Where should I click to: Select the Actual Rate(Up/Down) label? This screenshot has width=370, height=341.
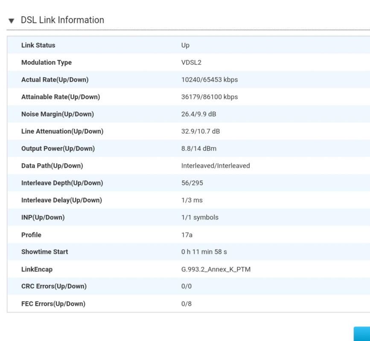(x=55, y=80)
